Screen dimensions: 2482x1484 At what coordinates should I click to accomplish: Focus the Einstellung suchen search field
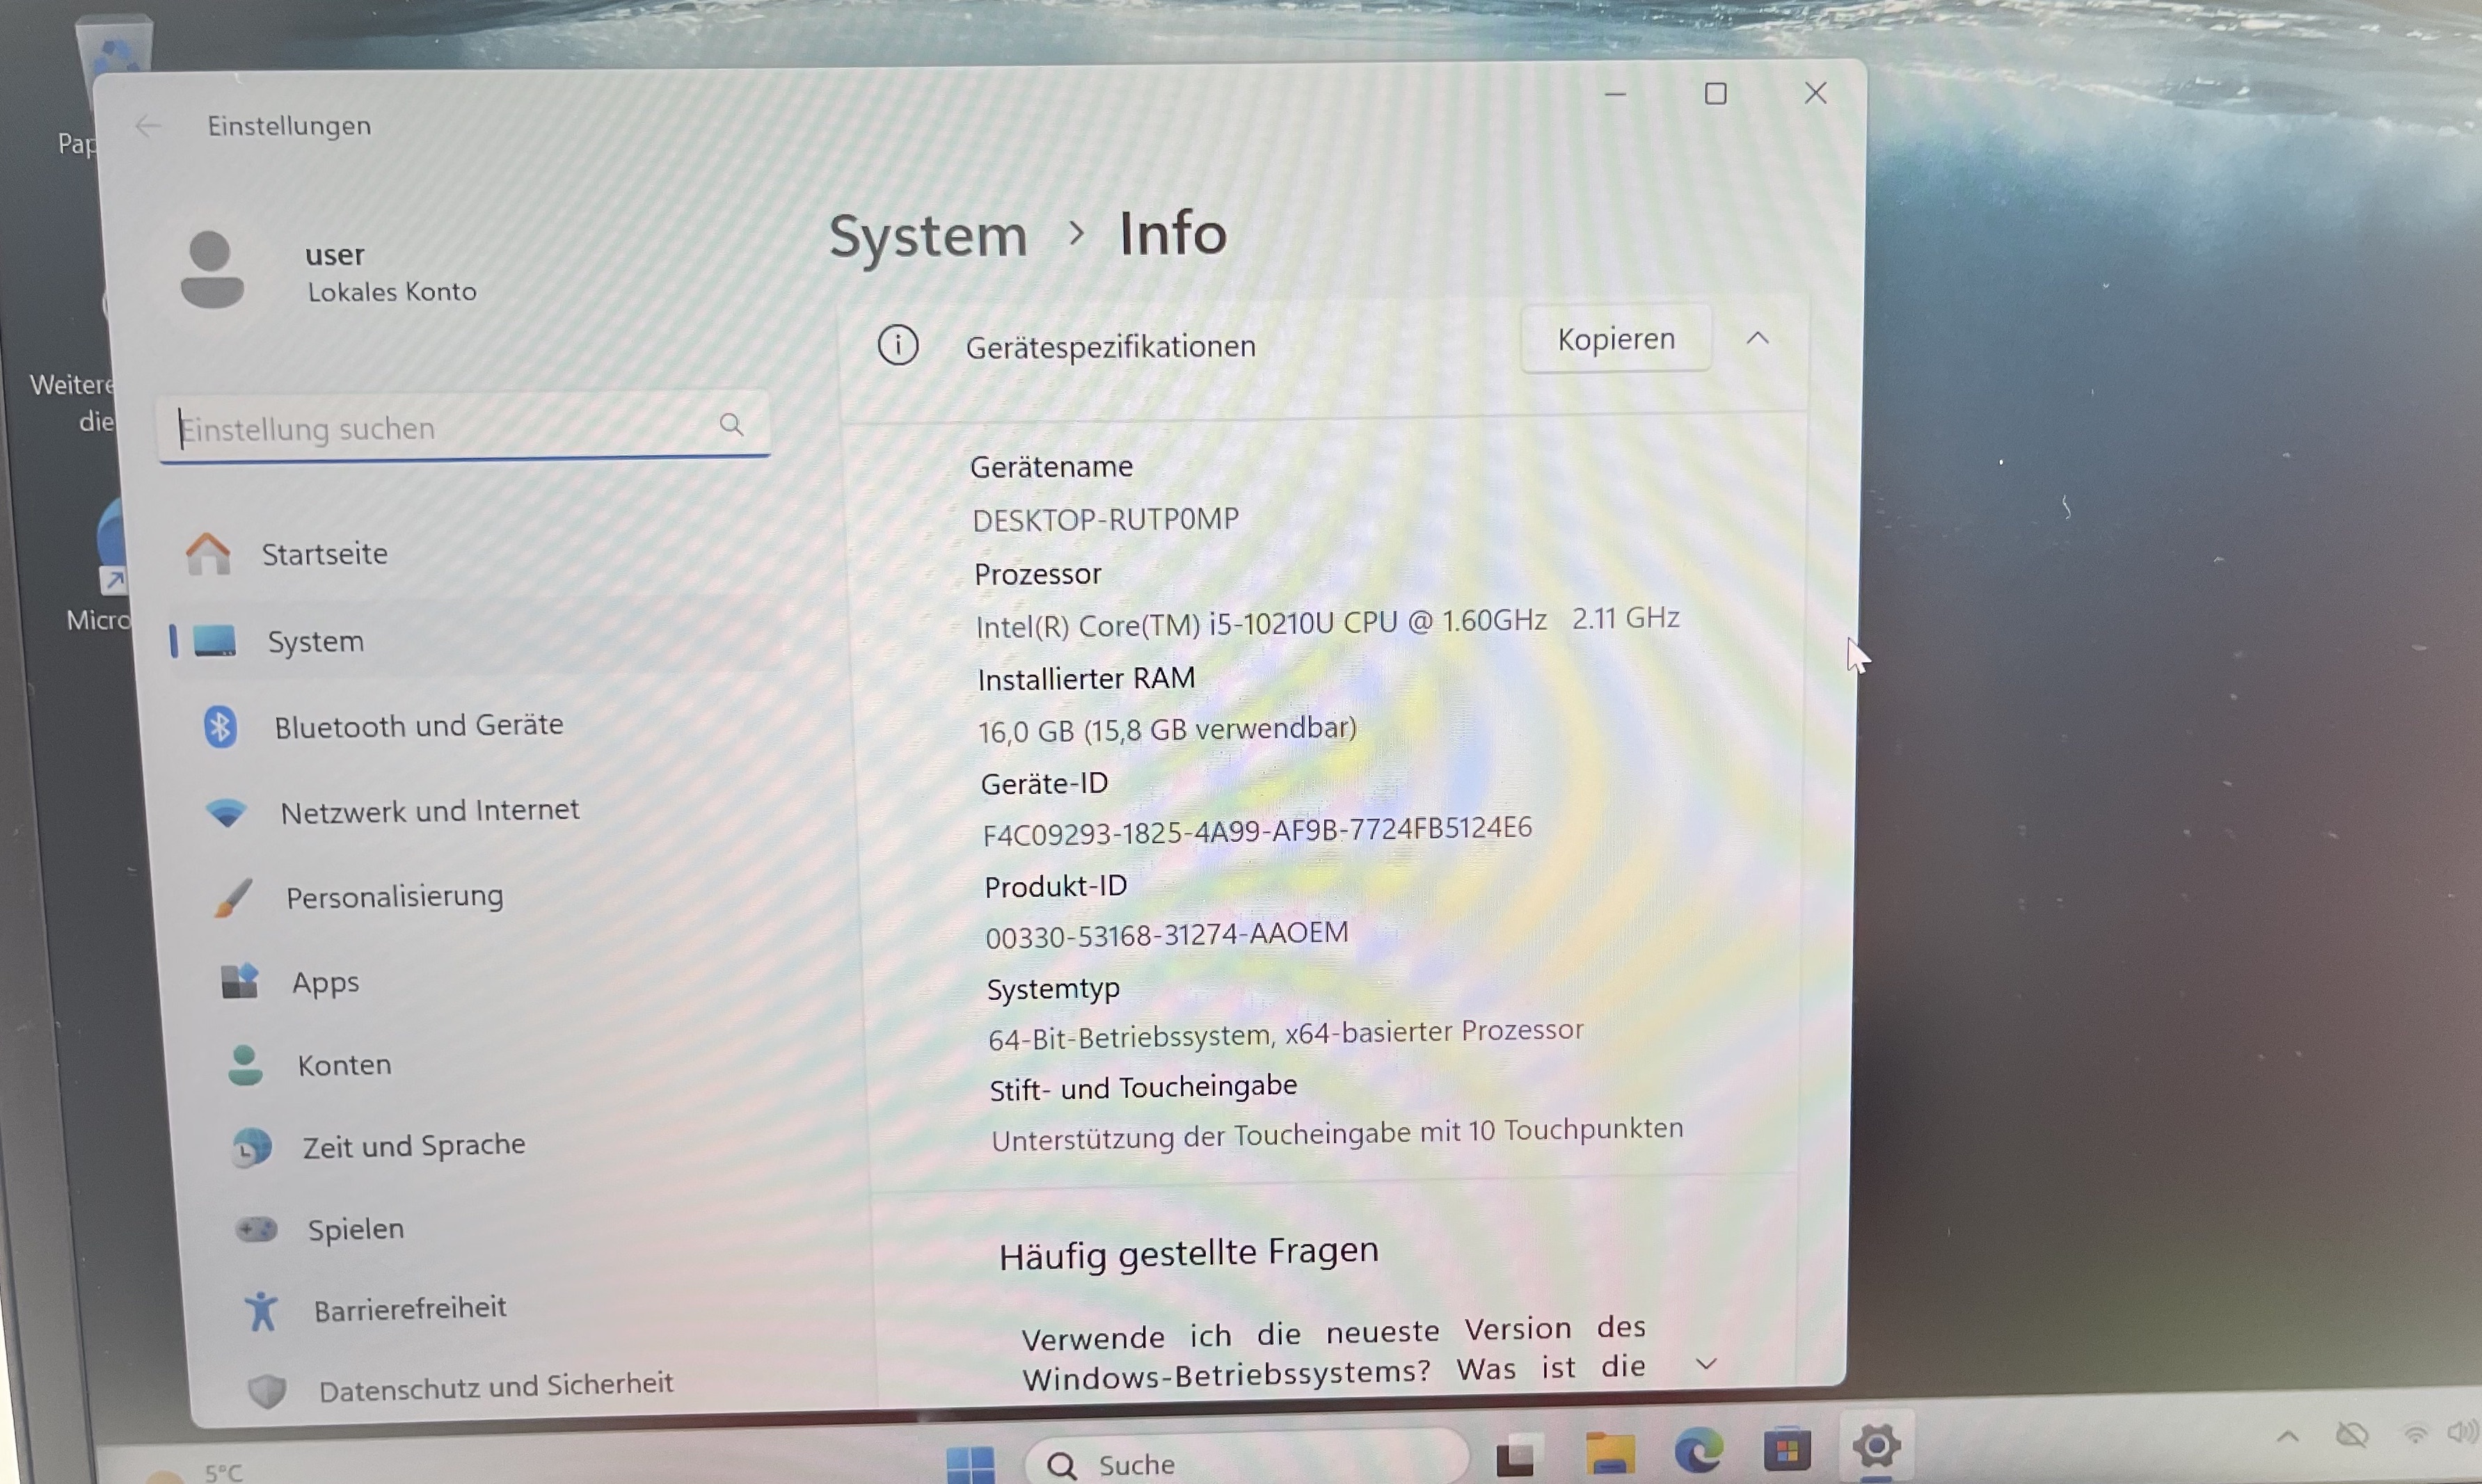pos(464,427)
